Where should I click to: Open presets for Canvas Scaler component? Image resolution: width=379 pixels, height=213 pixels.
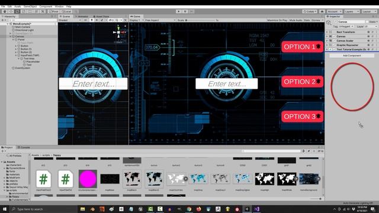[x=372, y=41]
